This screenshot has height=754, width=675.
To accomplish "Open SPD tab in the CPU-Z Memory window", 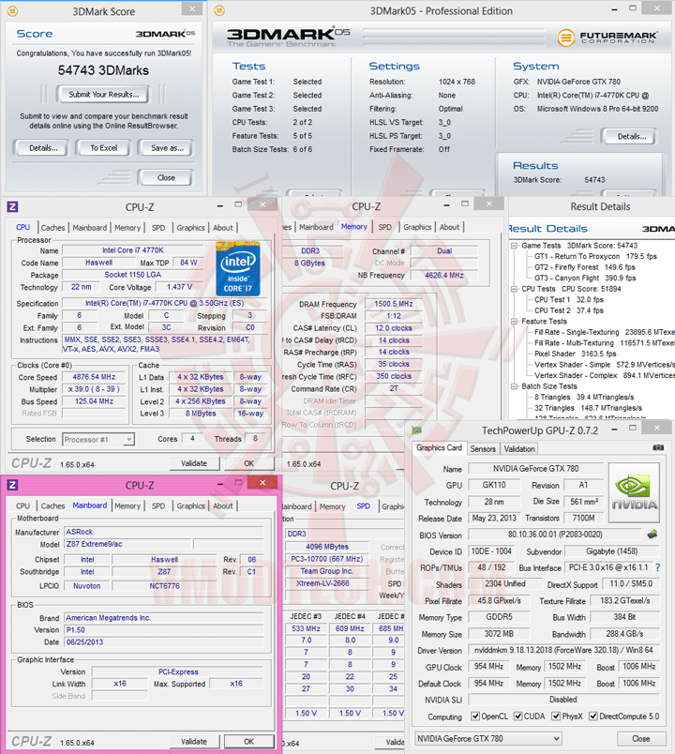I will (384, 227).
